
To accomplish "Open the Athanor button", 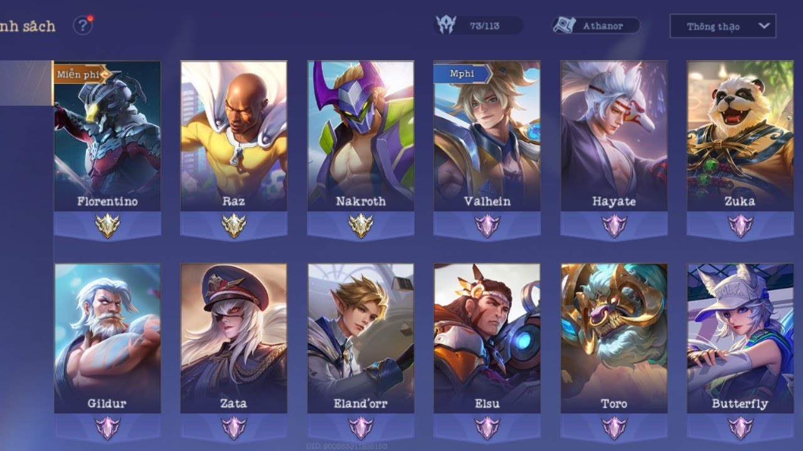I will [x=596, y=26].
